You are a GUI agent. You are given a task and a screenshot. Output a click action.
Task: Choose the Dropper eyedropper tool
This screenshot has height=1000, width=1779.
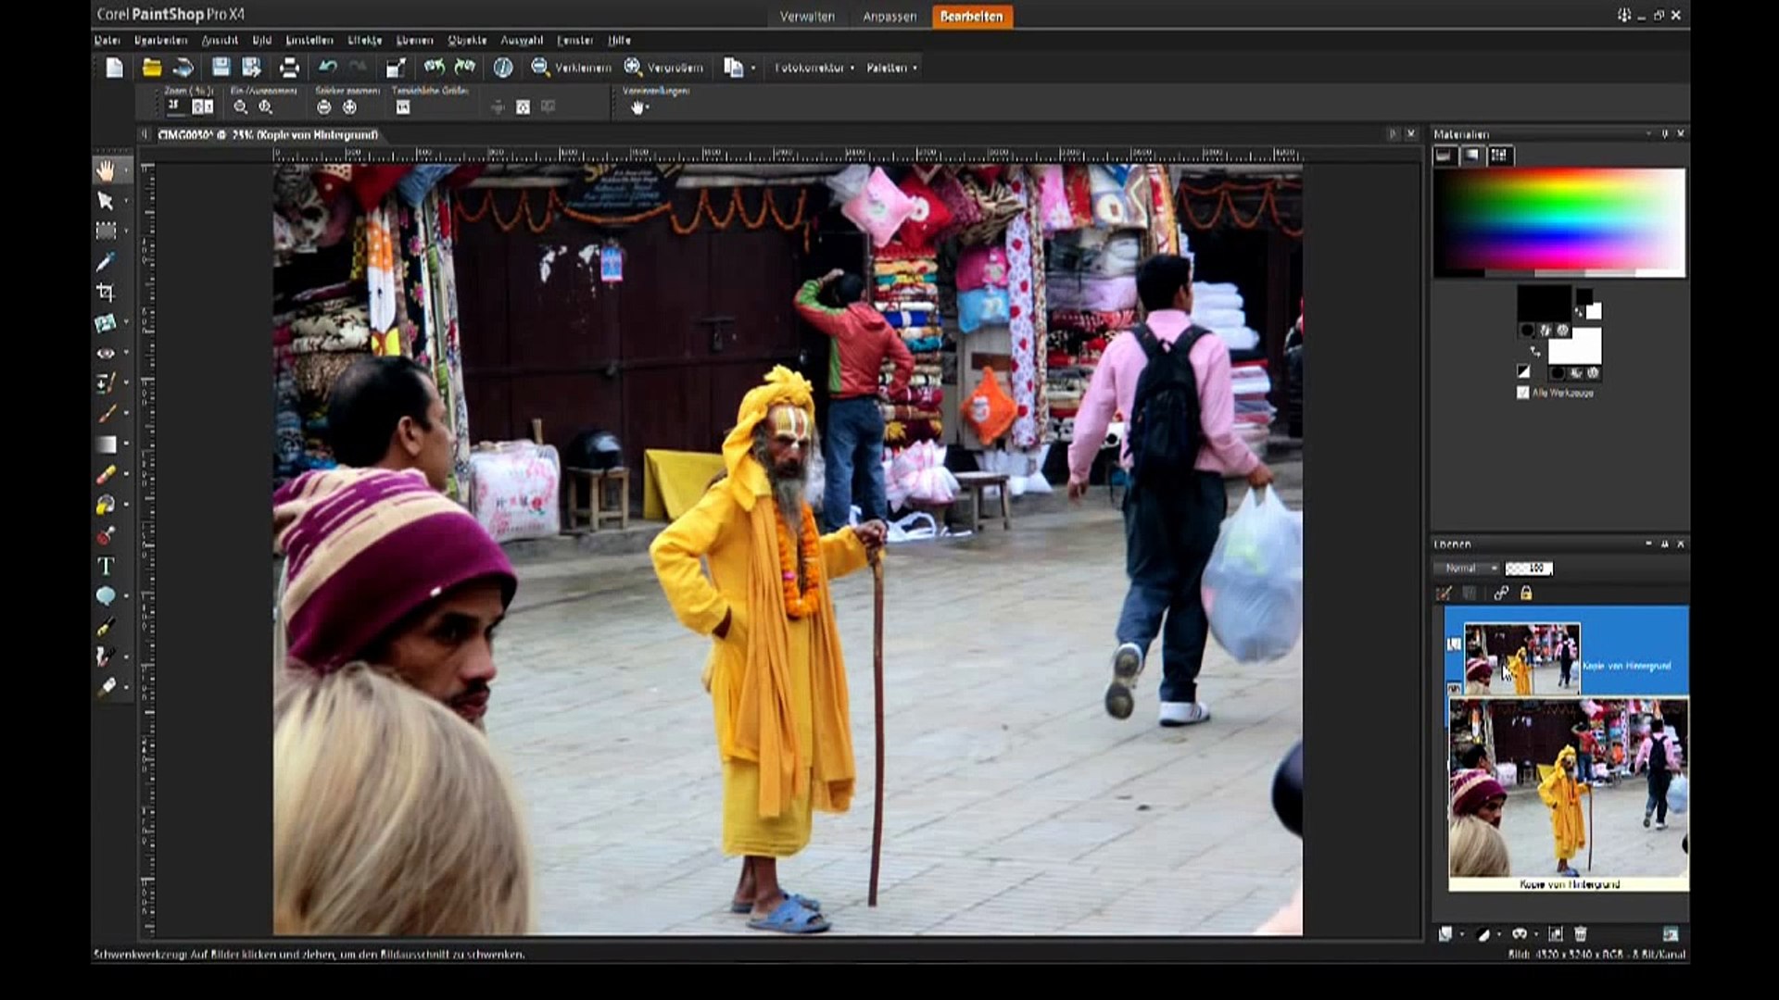click(x=106, y=262)
